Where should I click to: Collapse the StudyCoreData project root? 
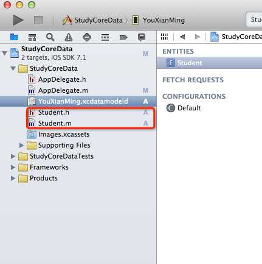(x=4, y=54)
